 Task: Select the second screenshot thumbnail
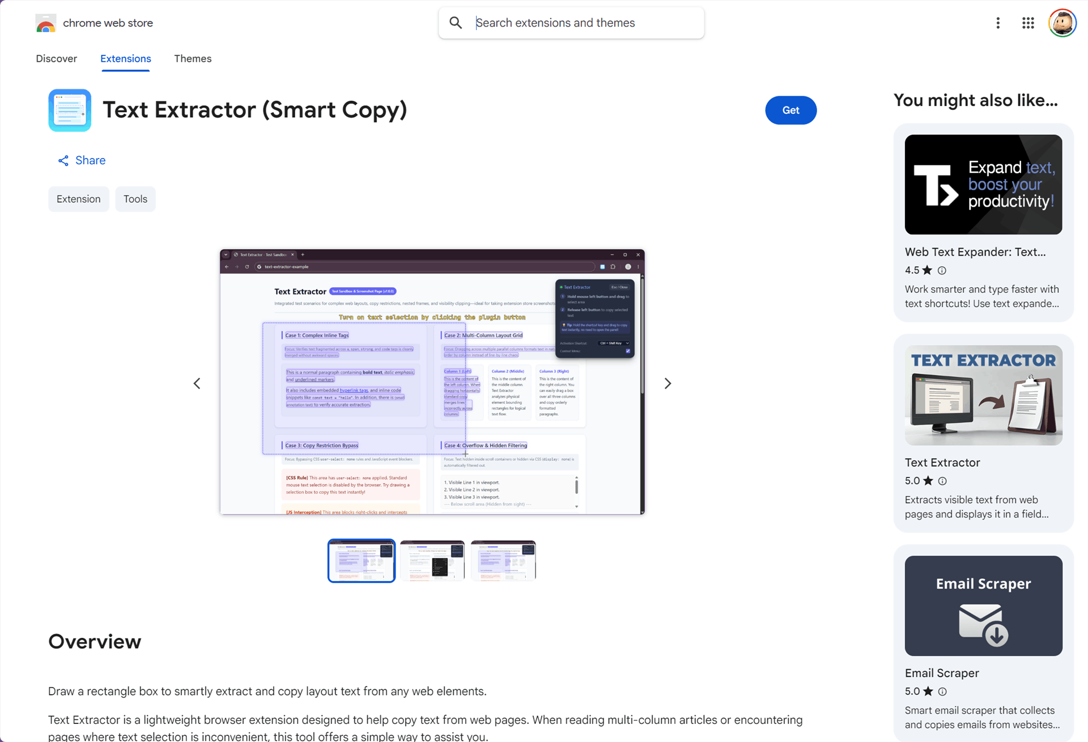432,561
